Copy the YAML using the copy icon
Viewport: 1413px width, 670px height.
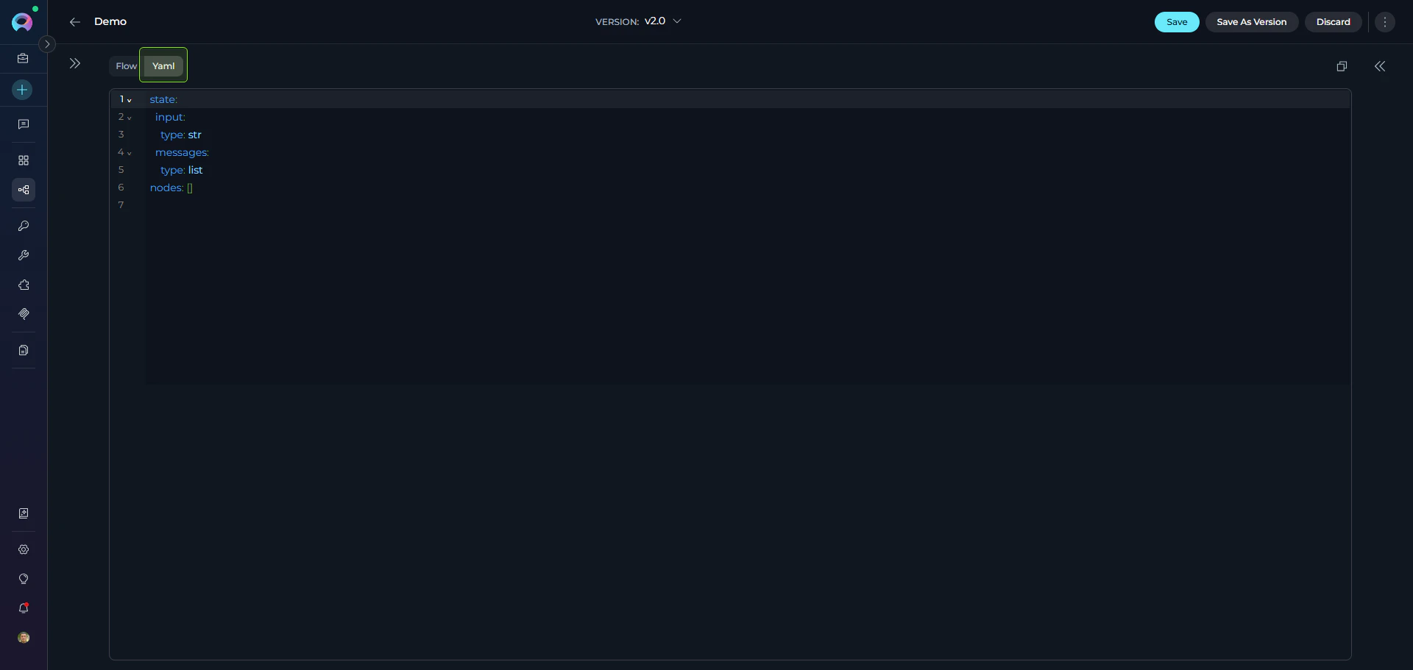coord(1341,66)
